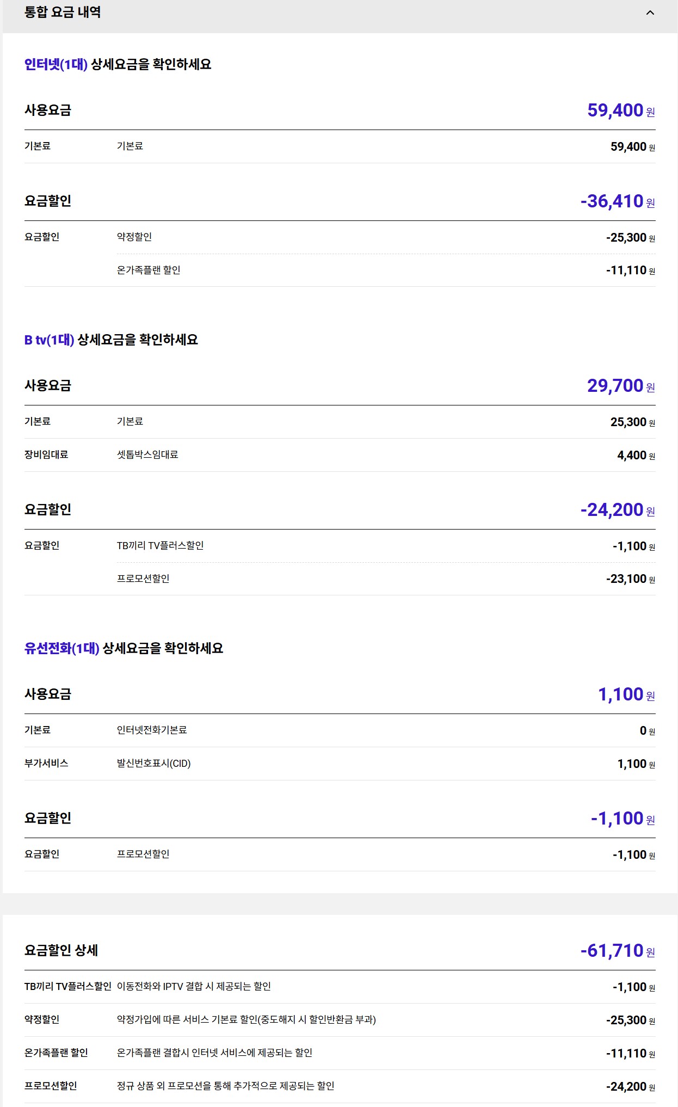Click TB끼리 TV플러스할인 in the B tv section
This screenshot has width=678, height=1107.
(x=160, y=545)
